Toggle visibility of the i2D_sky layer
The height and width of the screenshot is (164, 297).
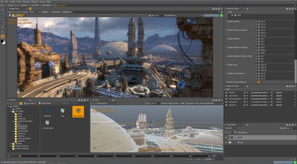pyautogui.click(x=226, y=142)
